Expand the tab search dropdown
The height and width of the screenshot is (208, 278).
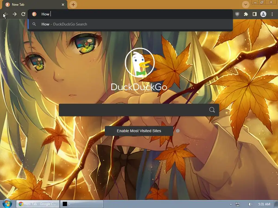(245, 5)
